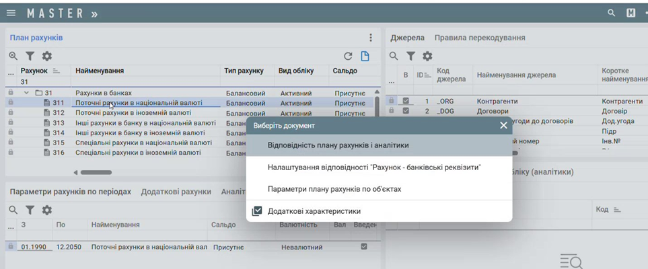Toggle checkbox in Контрагенти row
Viewport: 648px width, 269px height.
click(x=406, y=100)
